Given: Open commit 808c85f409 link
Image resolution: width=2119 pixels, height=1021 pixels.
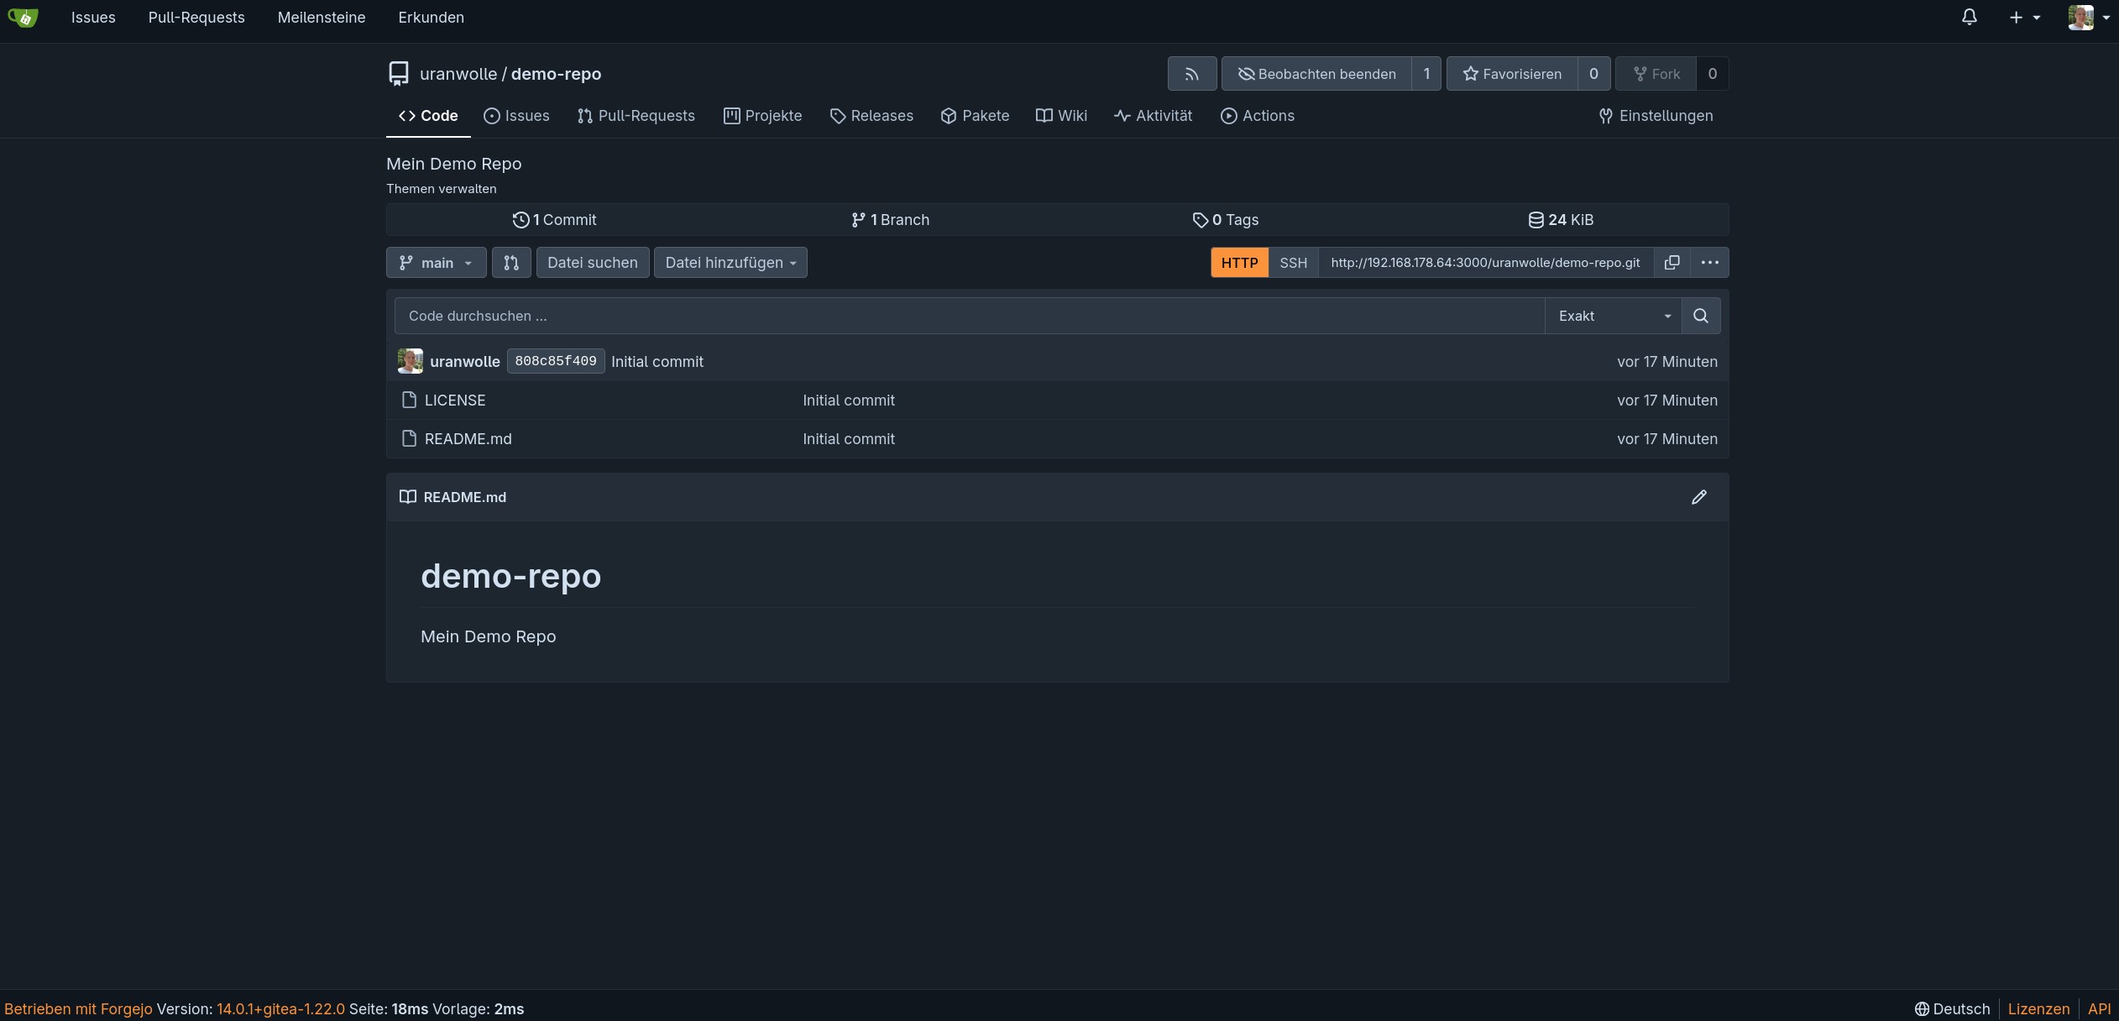Looking at the screenshot, I should tap(555, 361).
